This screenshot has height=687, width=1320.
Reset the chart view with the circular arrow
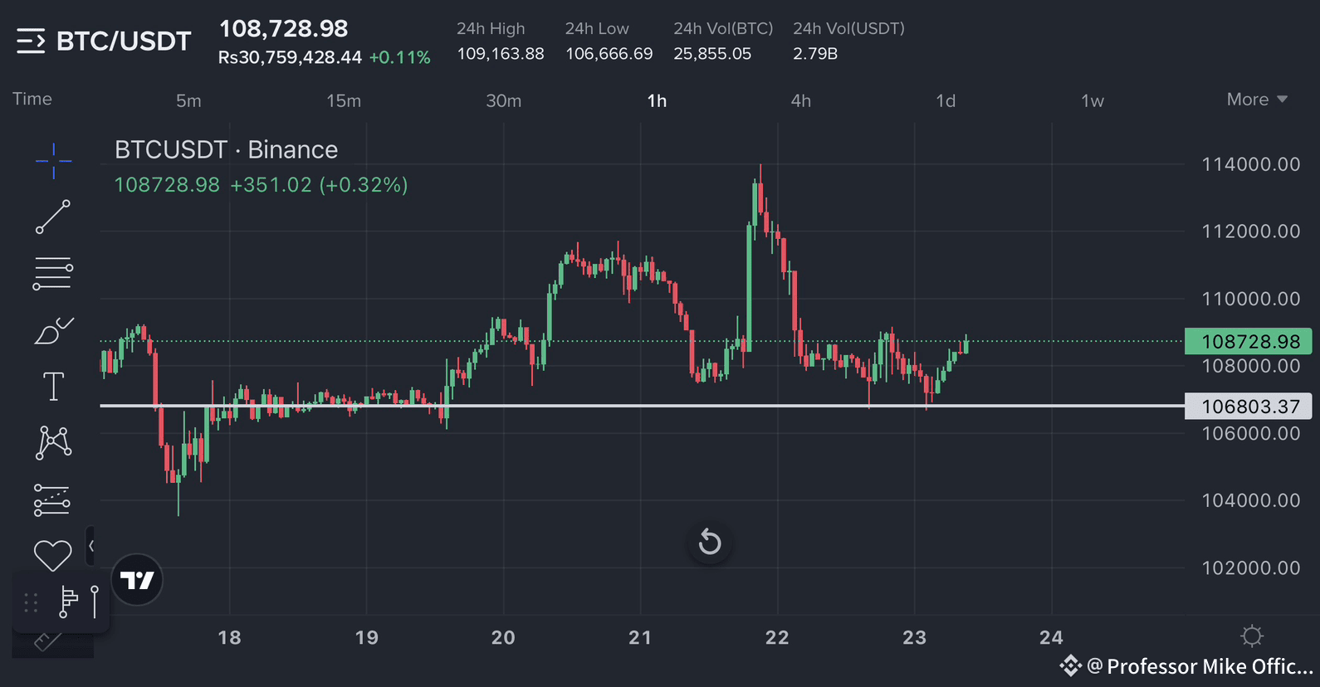(x=710, y=543)
